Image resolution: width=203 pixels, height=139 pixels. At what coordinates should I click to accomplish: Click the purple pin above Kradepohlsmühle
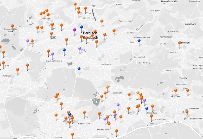(x=53, y=54)
